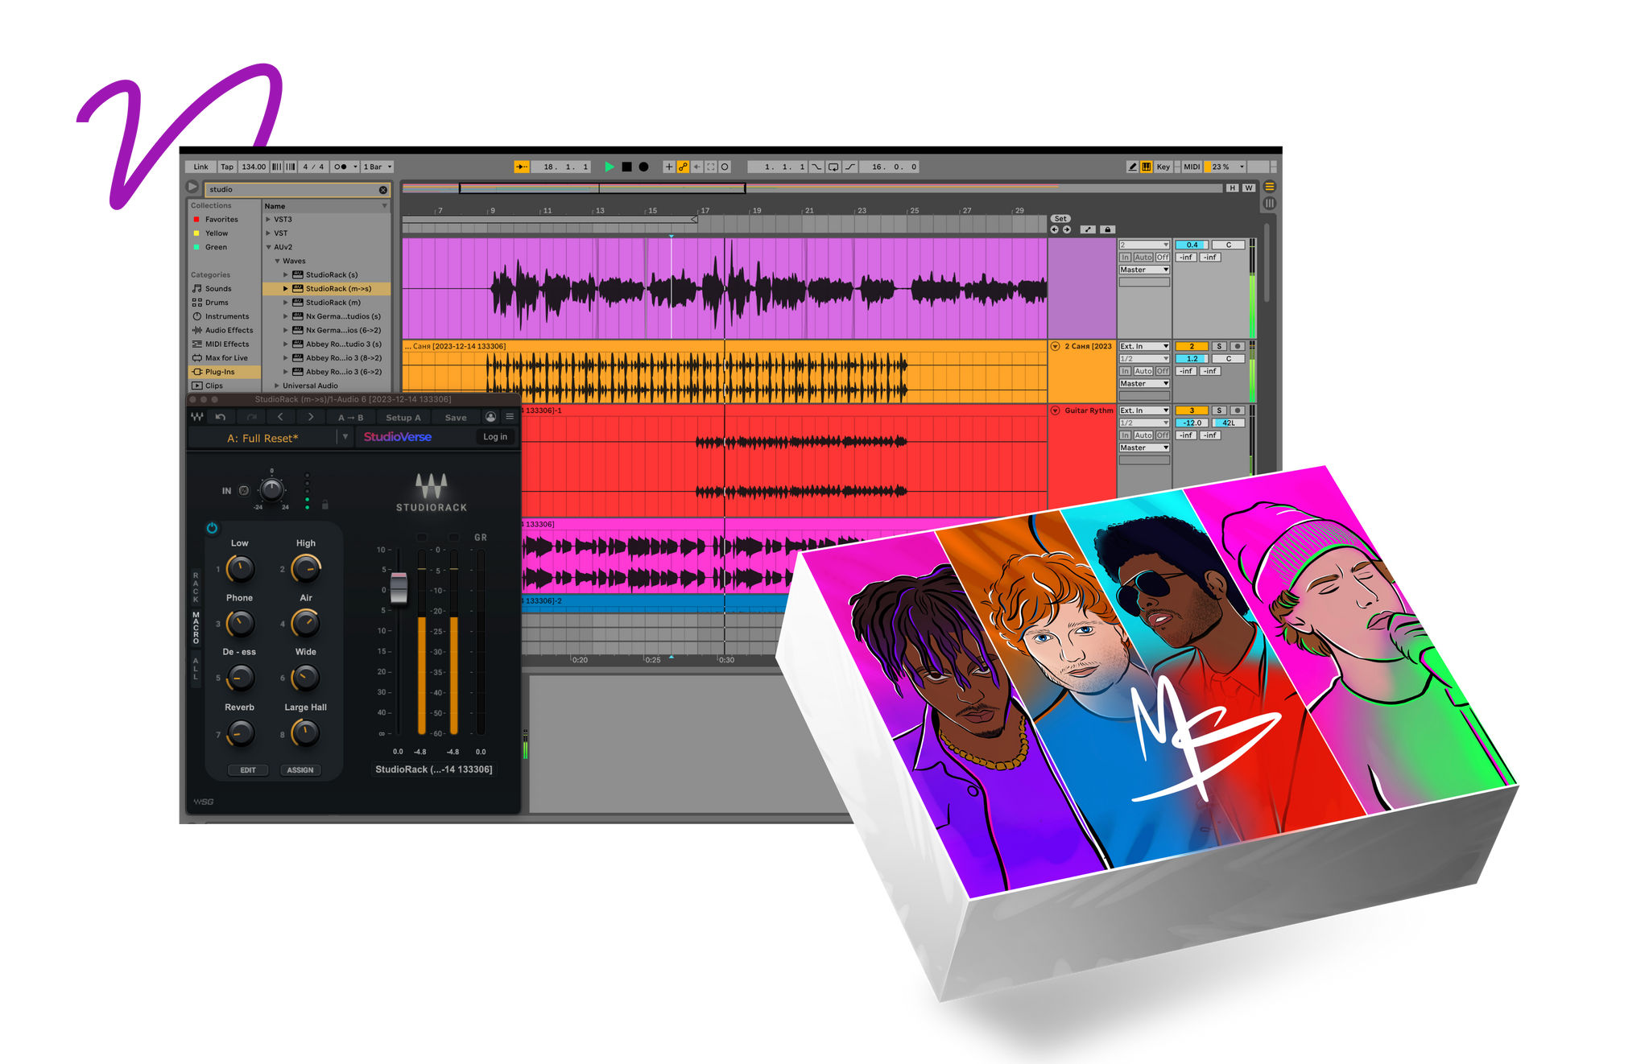
Task: Solo the Guitar Rythm track
Action: coord(1219,410)
